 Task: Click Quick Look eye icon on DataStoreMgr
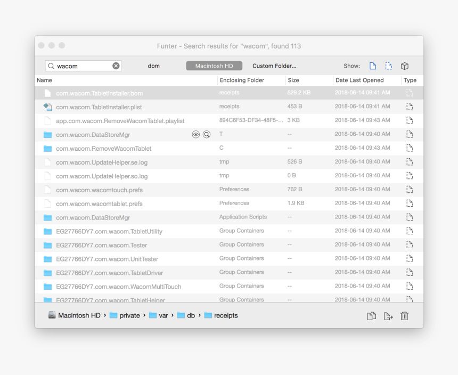[x=195, y=134]
